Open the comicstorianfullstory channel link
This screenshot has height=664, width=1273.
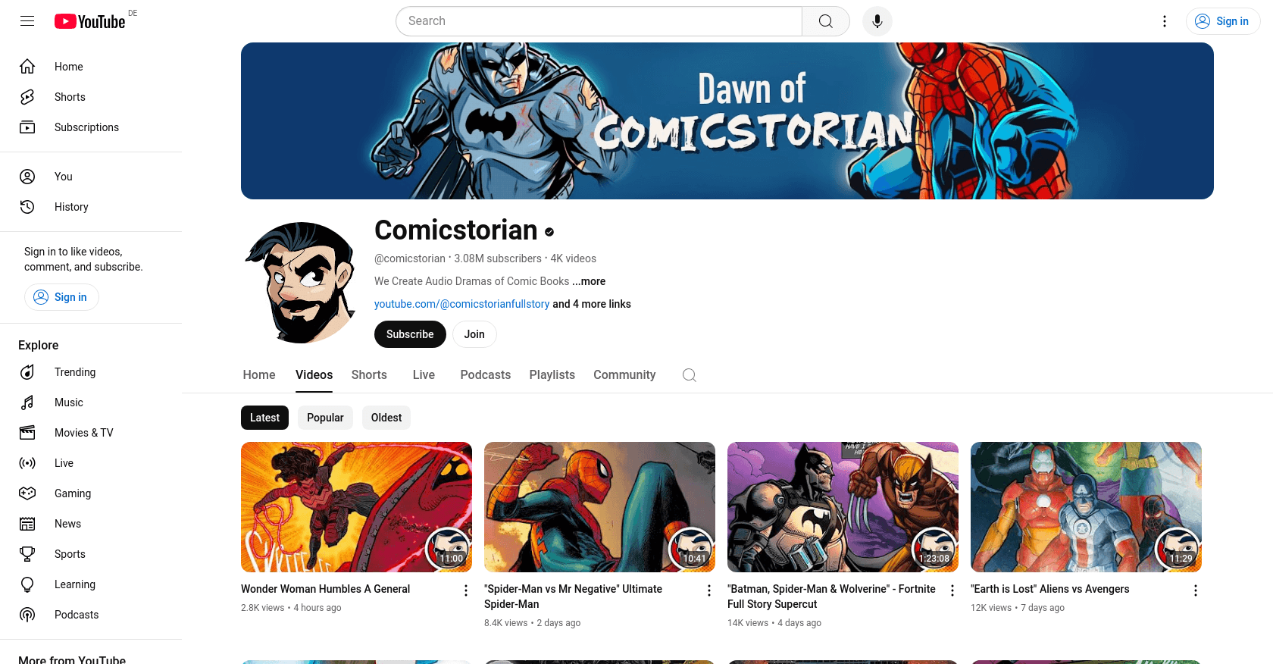click(x=462, y=304)
